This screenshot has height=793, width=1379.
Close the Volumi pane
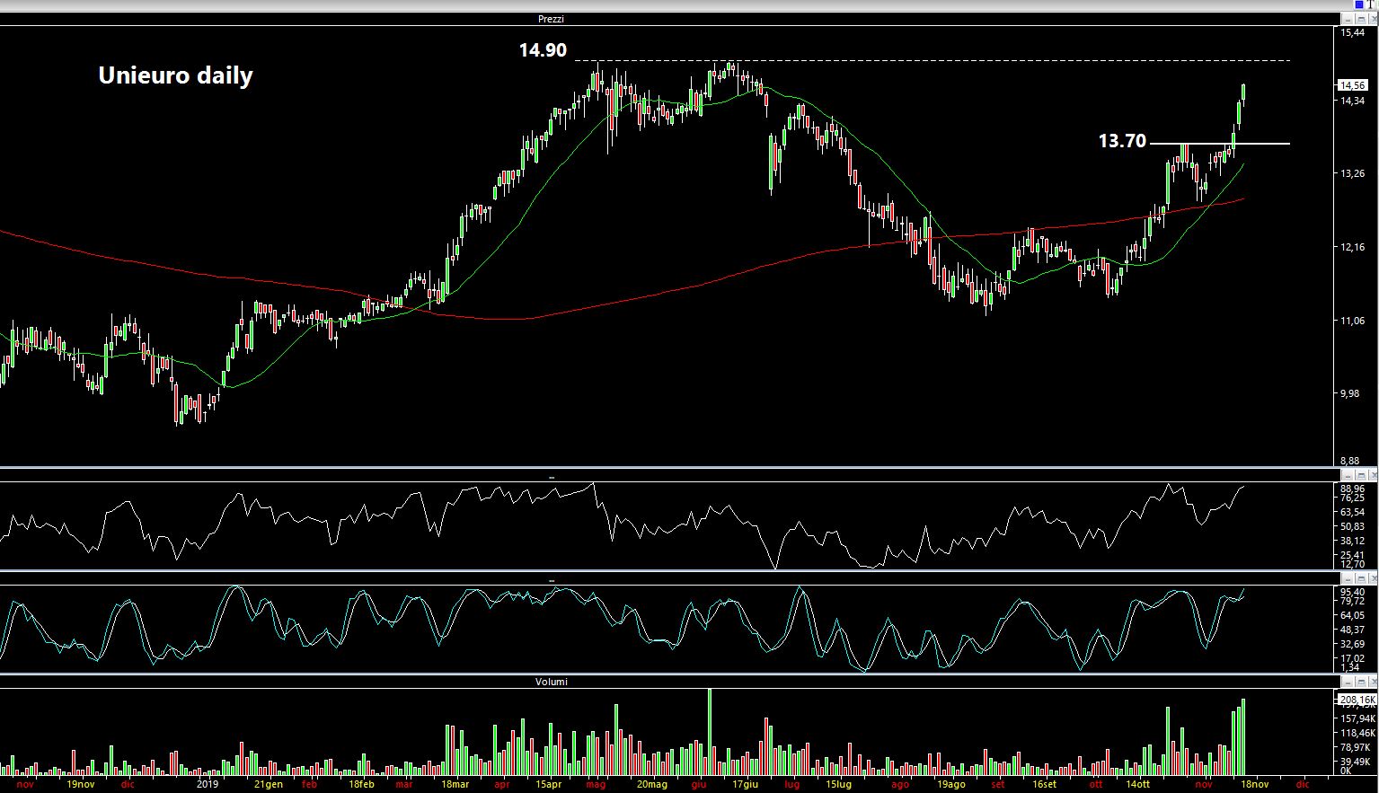click(1373, 682)
